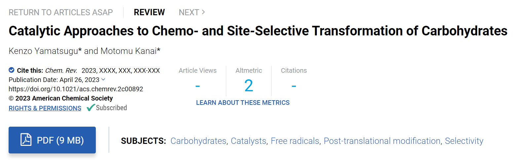Click the blue Cite this checkmark icon

click(12, 70)
